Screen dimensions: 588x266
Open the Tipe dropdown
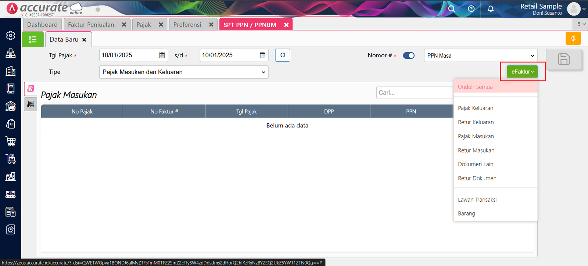184,72
